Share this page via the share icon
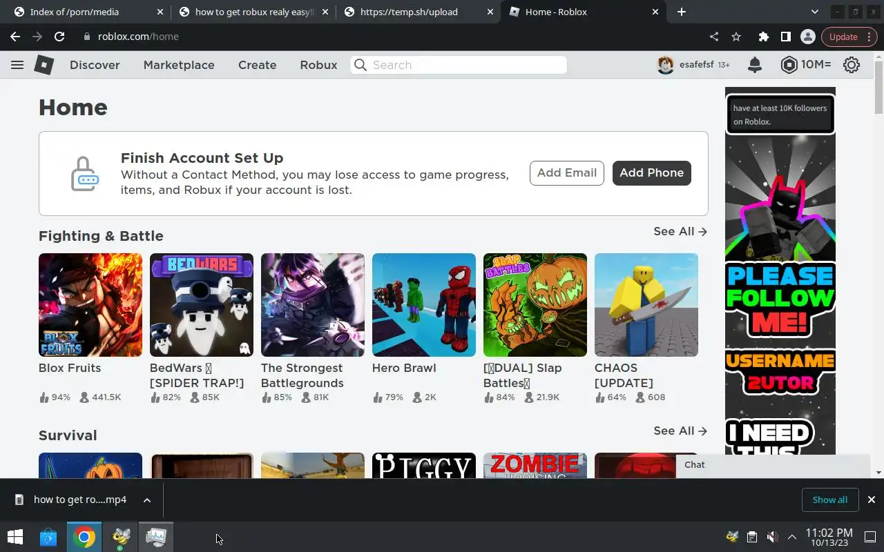 point(714,37)
